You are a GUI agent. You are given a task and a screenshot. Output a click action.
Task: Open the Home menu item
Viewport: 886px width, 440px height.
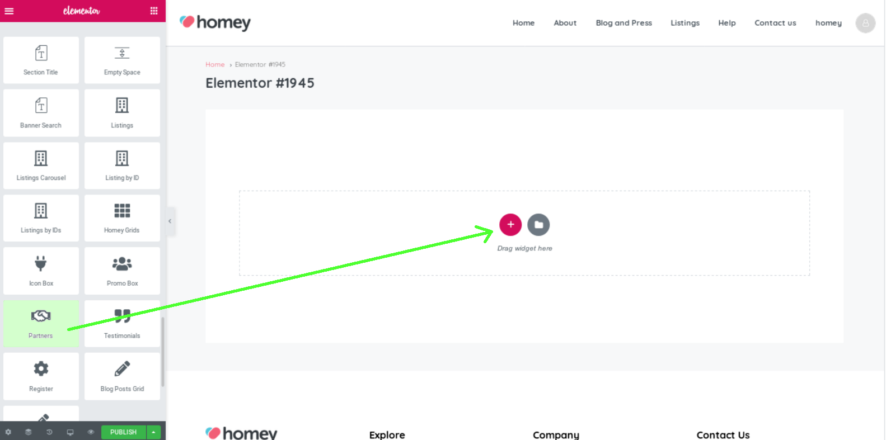click(x=523, y=23)
